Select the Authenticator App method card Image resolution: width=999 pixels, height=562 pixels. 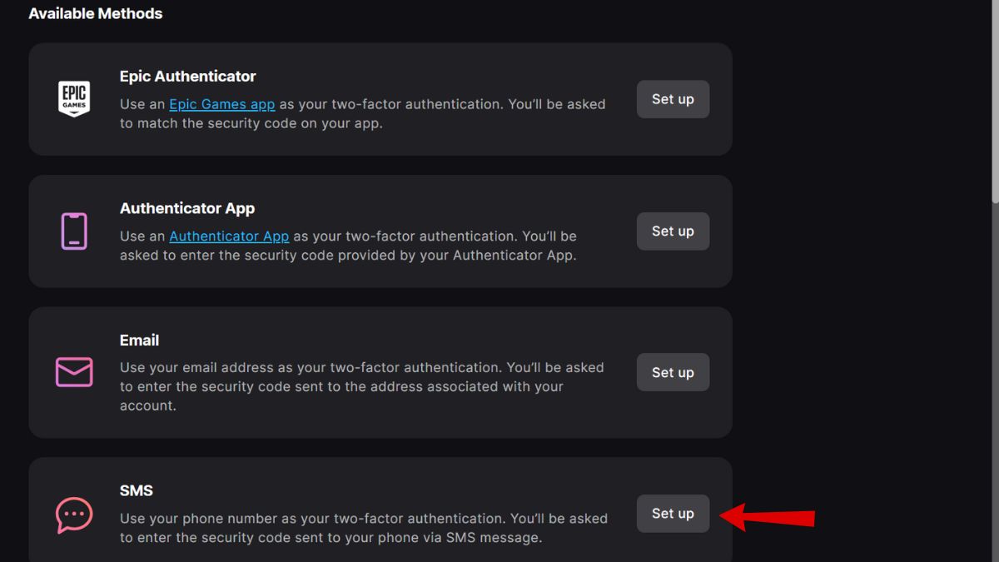coord(380,231)
